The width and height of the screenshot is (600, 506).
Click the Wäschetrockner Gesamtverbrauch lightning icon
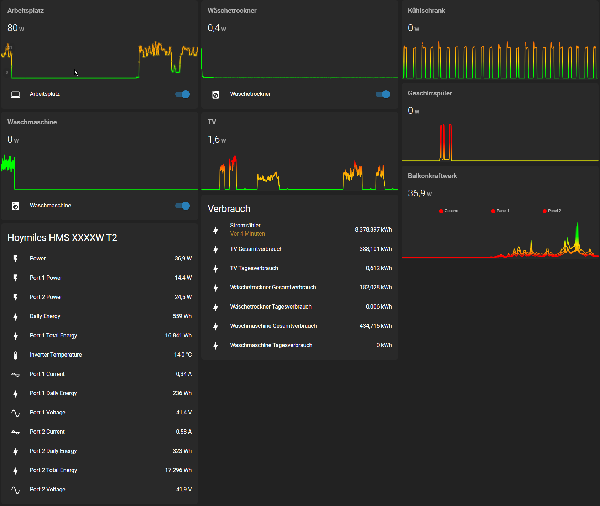pos(215,288)
